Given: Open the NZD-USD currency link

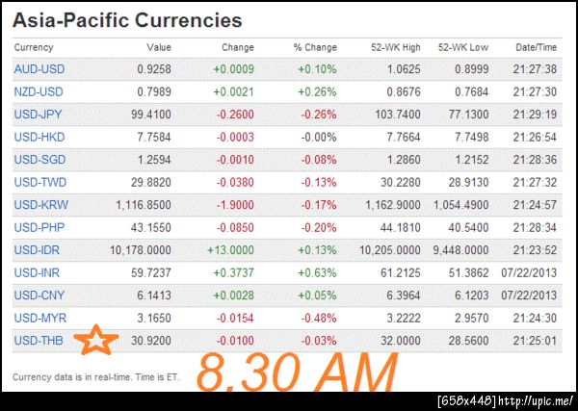Looking at the screenshot, I should pyautogui.click(x=39, y=91).
